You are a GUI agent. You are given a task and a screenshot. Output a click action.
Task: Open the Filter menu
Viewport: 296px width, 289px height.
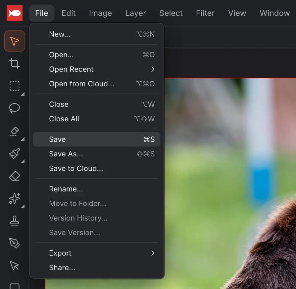(205, 13)
